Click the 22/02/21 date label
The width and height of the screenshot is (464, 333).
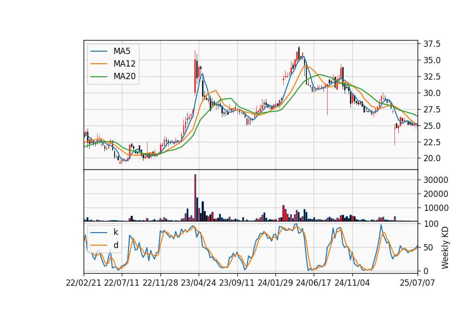click(x=84, y=283)
